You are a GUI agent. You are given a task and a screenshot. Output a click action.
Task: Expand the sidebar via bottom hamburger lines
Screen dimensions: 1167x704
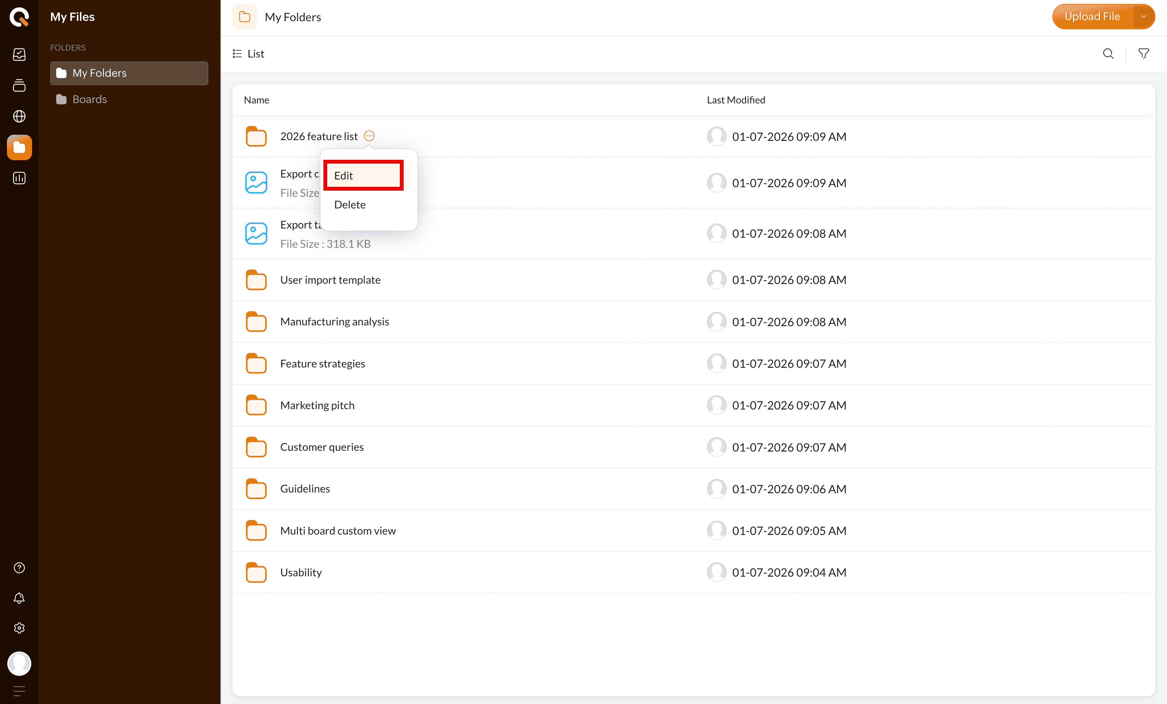coord(19,691)
